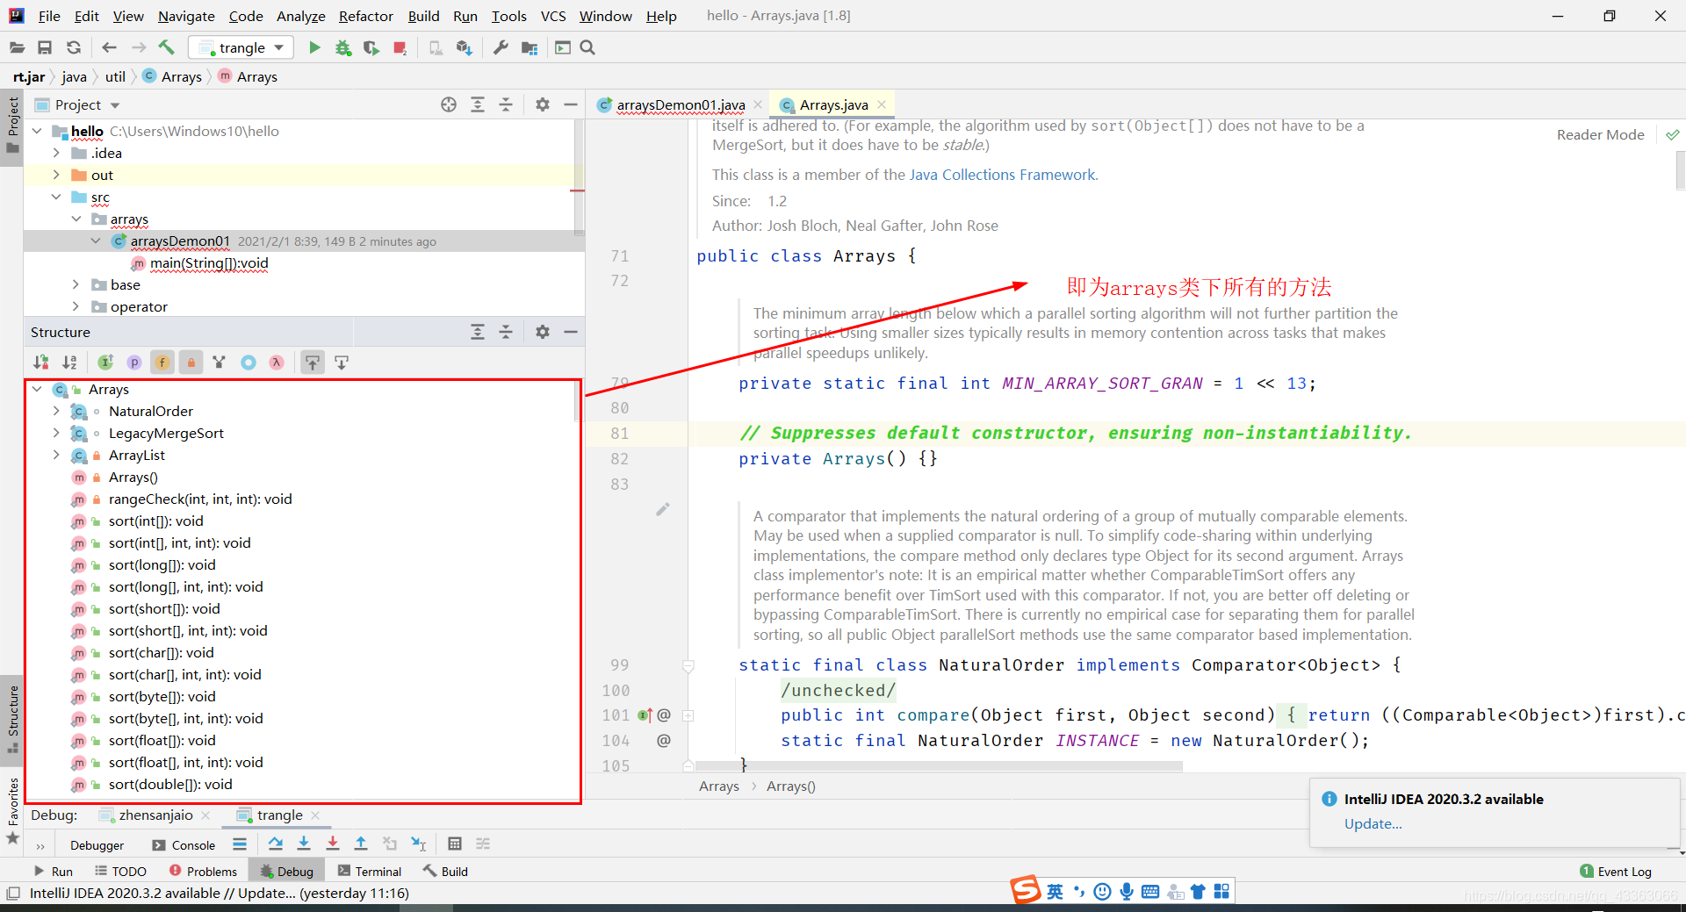Open the Event Log
This screenshot has width=1686, height=912.
point(1616,871)
